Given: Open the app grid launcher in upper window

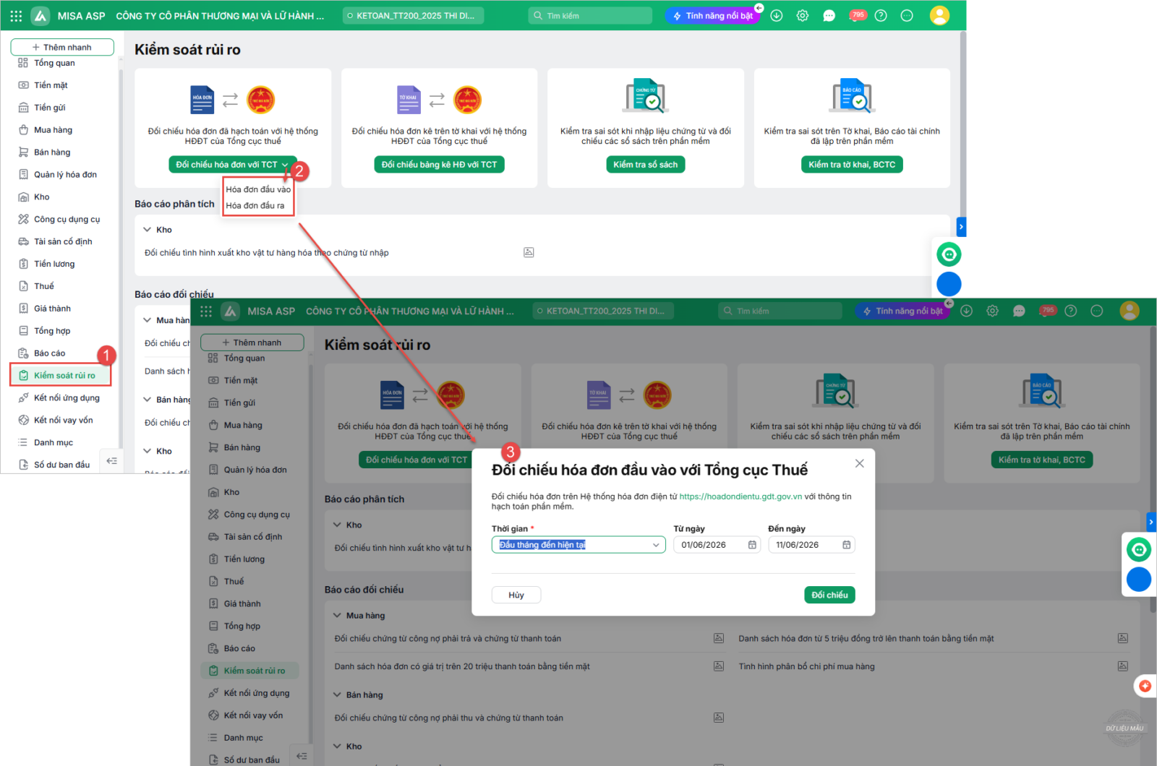Looking at the screenshot, I should click(x=16, y=15).
